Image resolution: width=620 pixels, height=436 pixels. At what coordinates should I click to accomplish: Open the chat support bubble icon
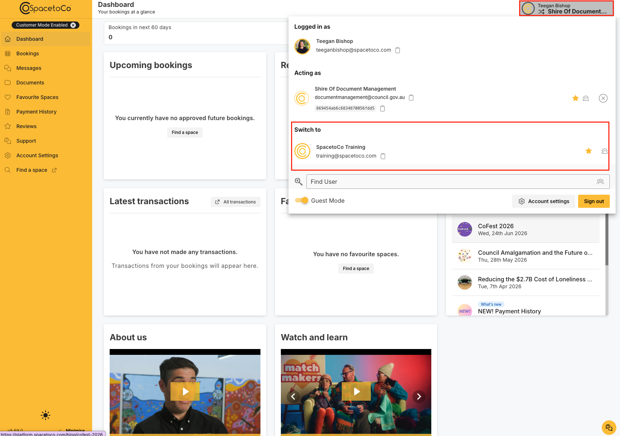coord(609,428)
